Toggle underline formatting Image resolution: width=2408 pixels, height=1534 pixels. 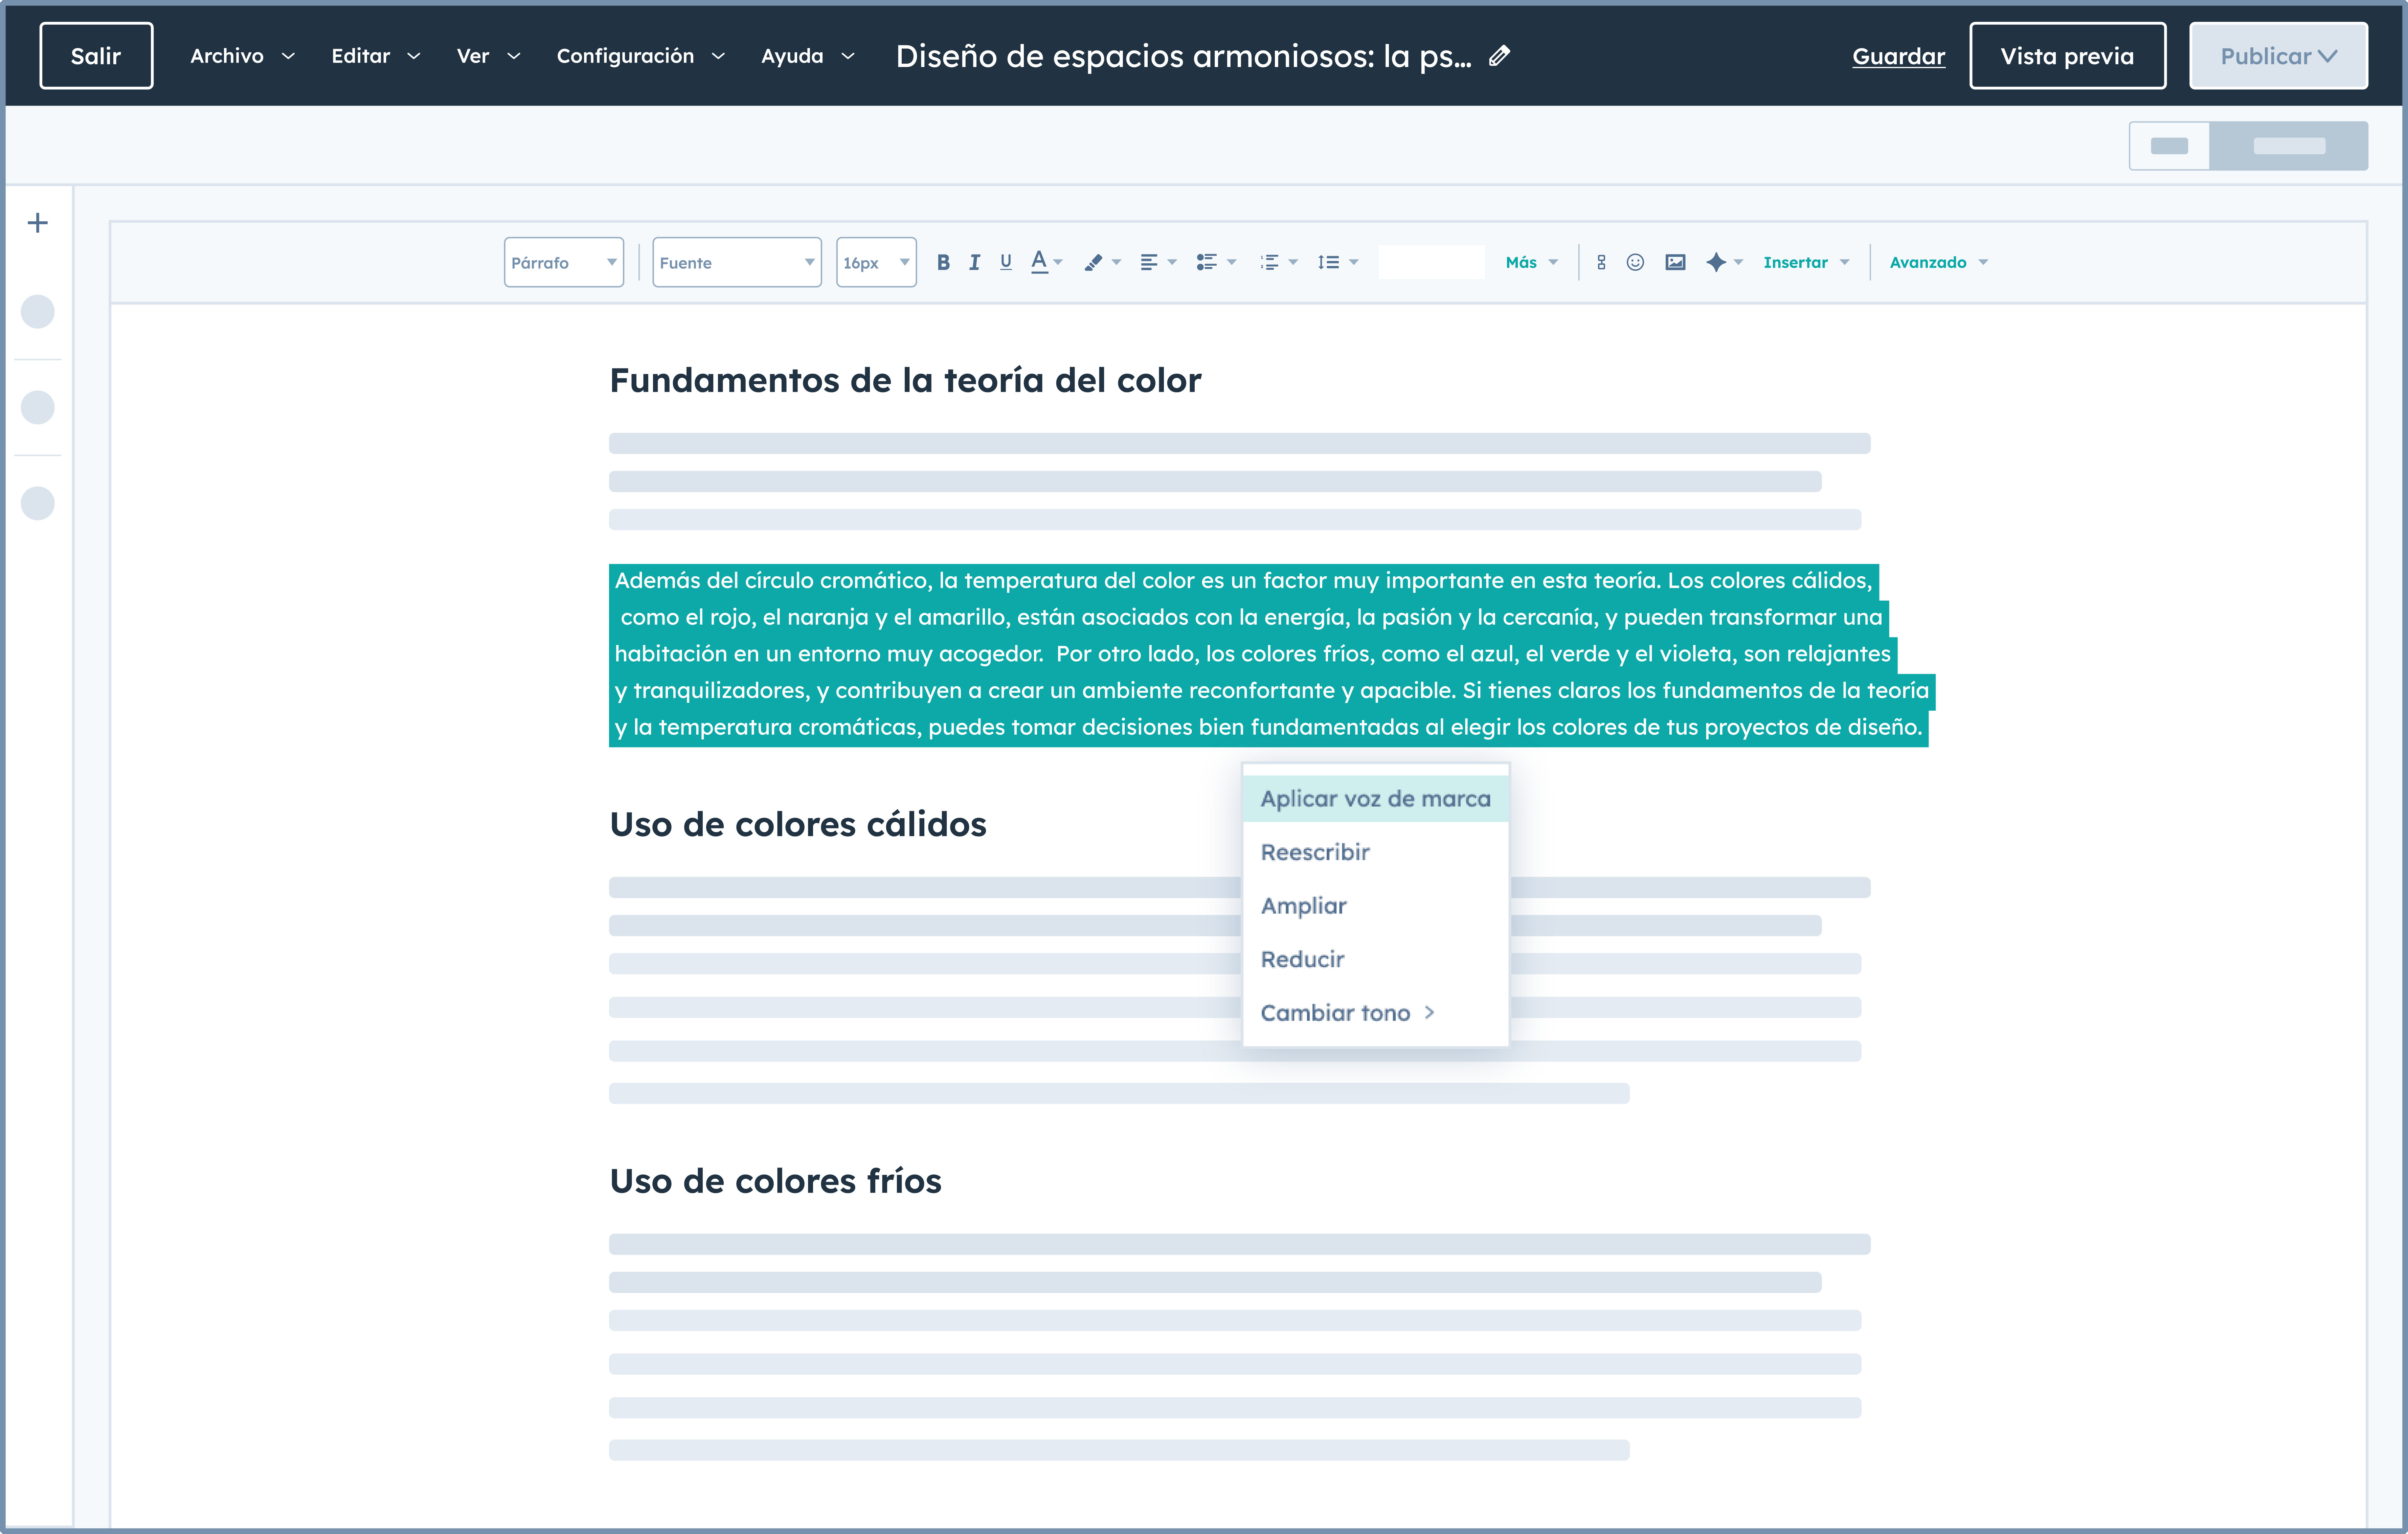tap(1006, 262)
